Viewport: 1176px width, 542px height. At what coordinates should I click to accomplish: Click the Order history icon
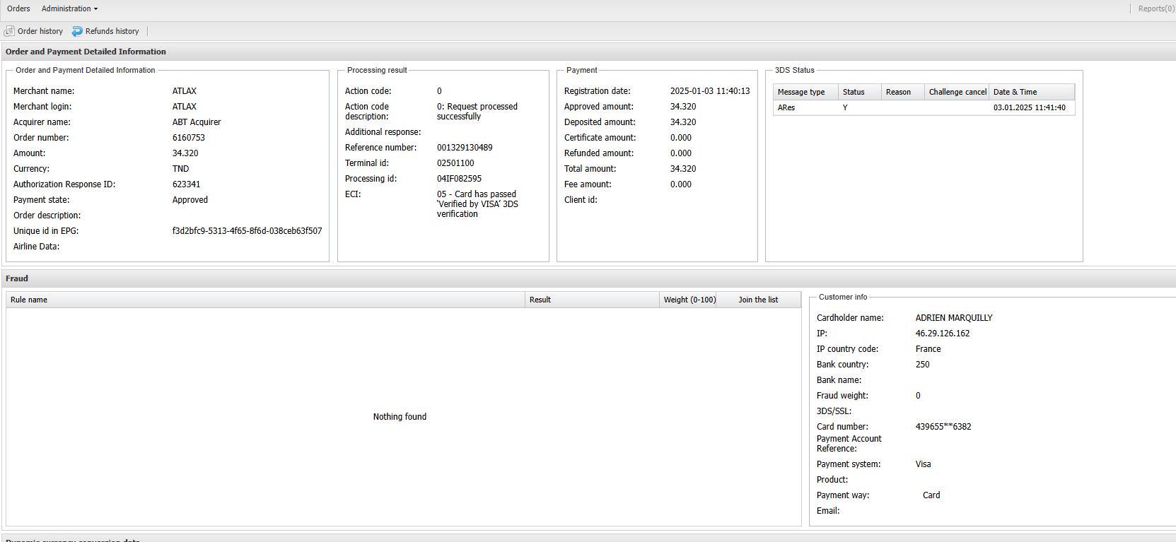[9, 31]
